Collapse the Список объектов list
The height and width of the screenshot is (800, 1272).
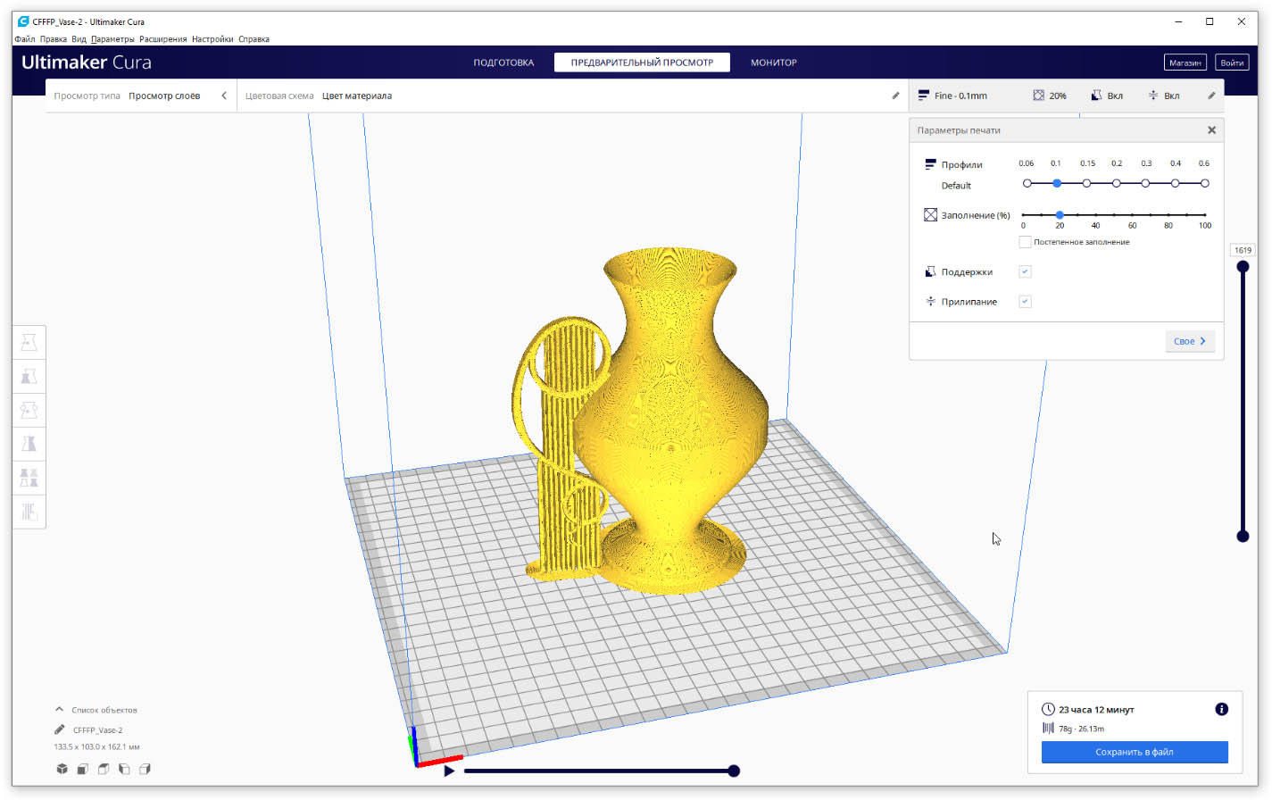(60, 710)
